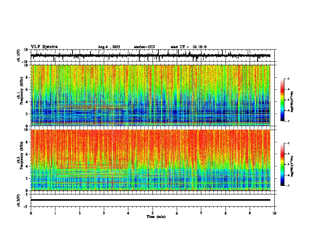Image resolution: width=309 pixels, height=239 pixels.
Task: Click time axis tick label '10'
Action: coord(274,213)
